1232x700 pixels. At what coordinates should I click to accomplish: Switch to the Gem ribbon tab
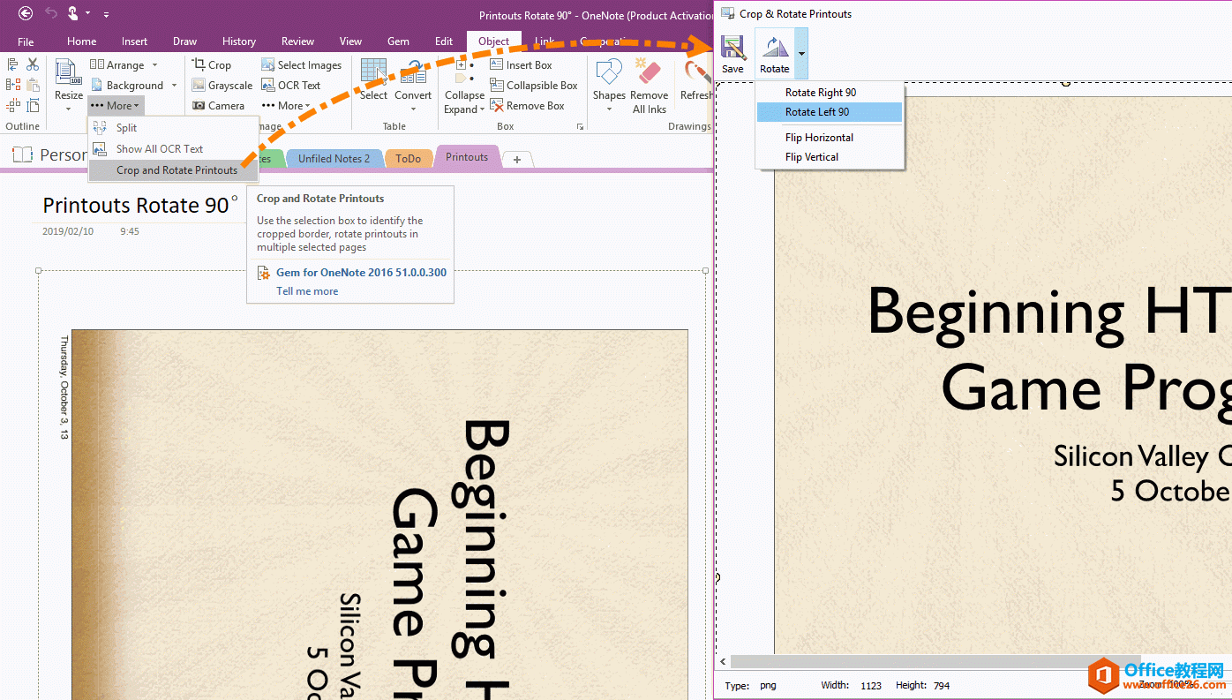coord(398,41)
